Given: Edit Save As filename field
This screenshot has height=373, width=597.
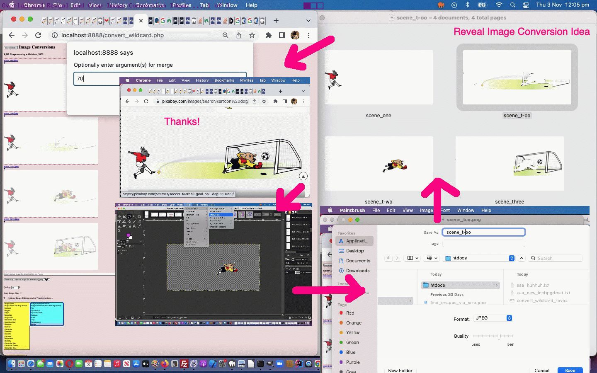Looking at the screenshot, I should (483, 232).
